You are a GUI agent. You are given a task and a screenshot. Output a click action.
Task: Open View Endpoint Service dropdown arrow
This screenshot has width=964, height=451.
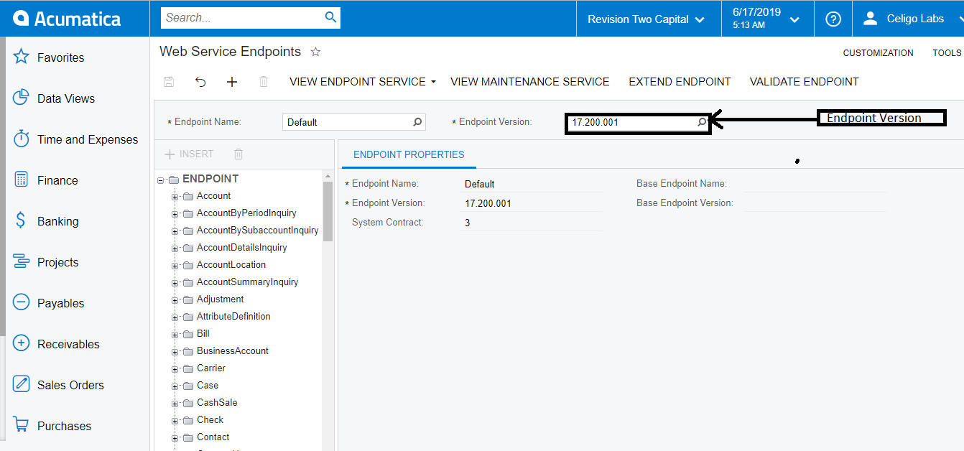click(x=434, y=83)
